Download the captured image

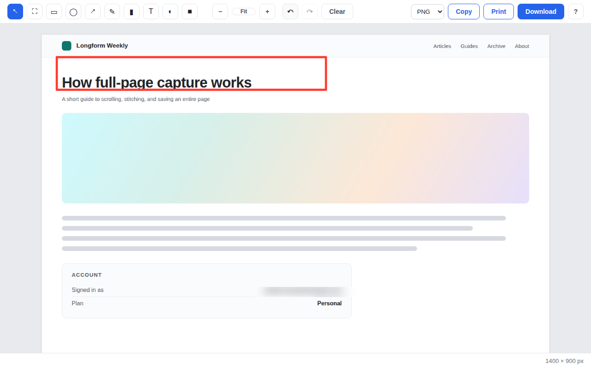[541, 12]
